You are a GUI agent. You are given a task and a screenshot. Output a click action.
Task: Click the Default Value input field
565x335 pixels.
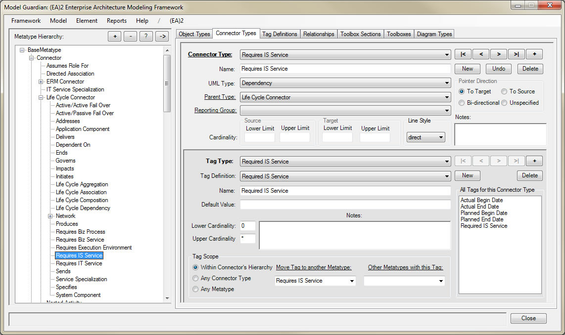(x=345, y=205)
